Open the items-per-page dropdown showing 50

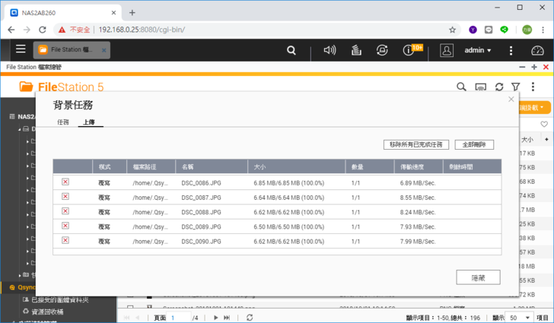pyautogui.click(x=520, y=318)
